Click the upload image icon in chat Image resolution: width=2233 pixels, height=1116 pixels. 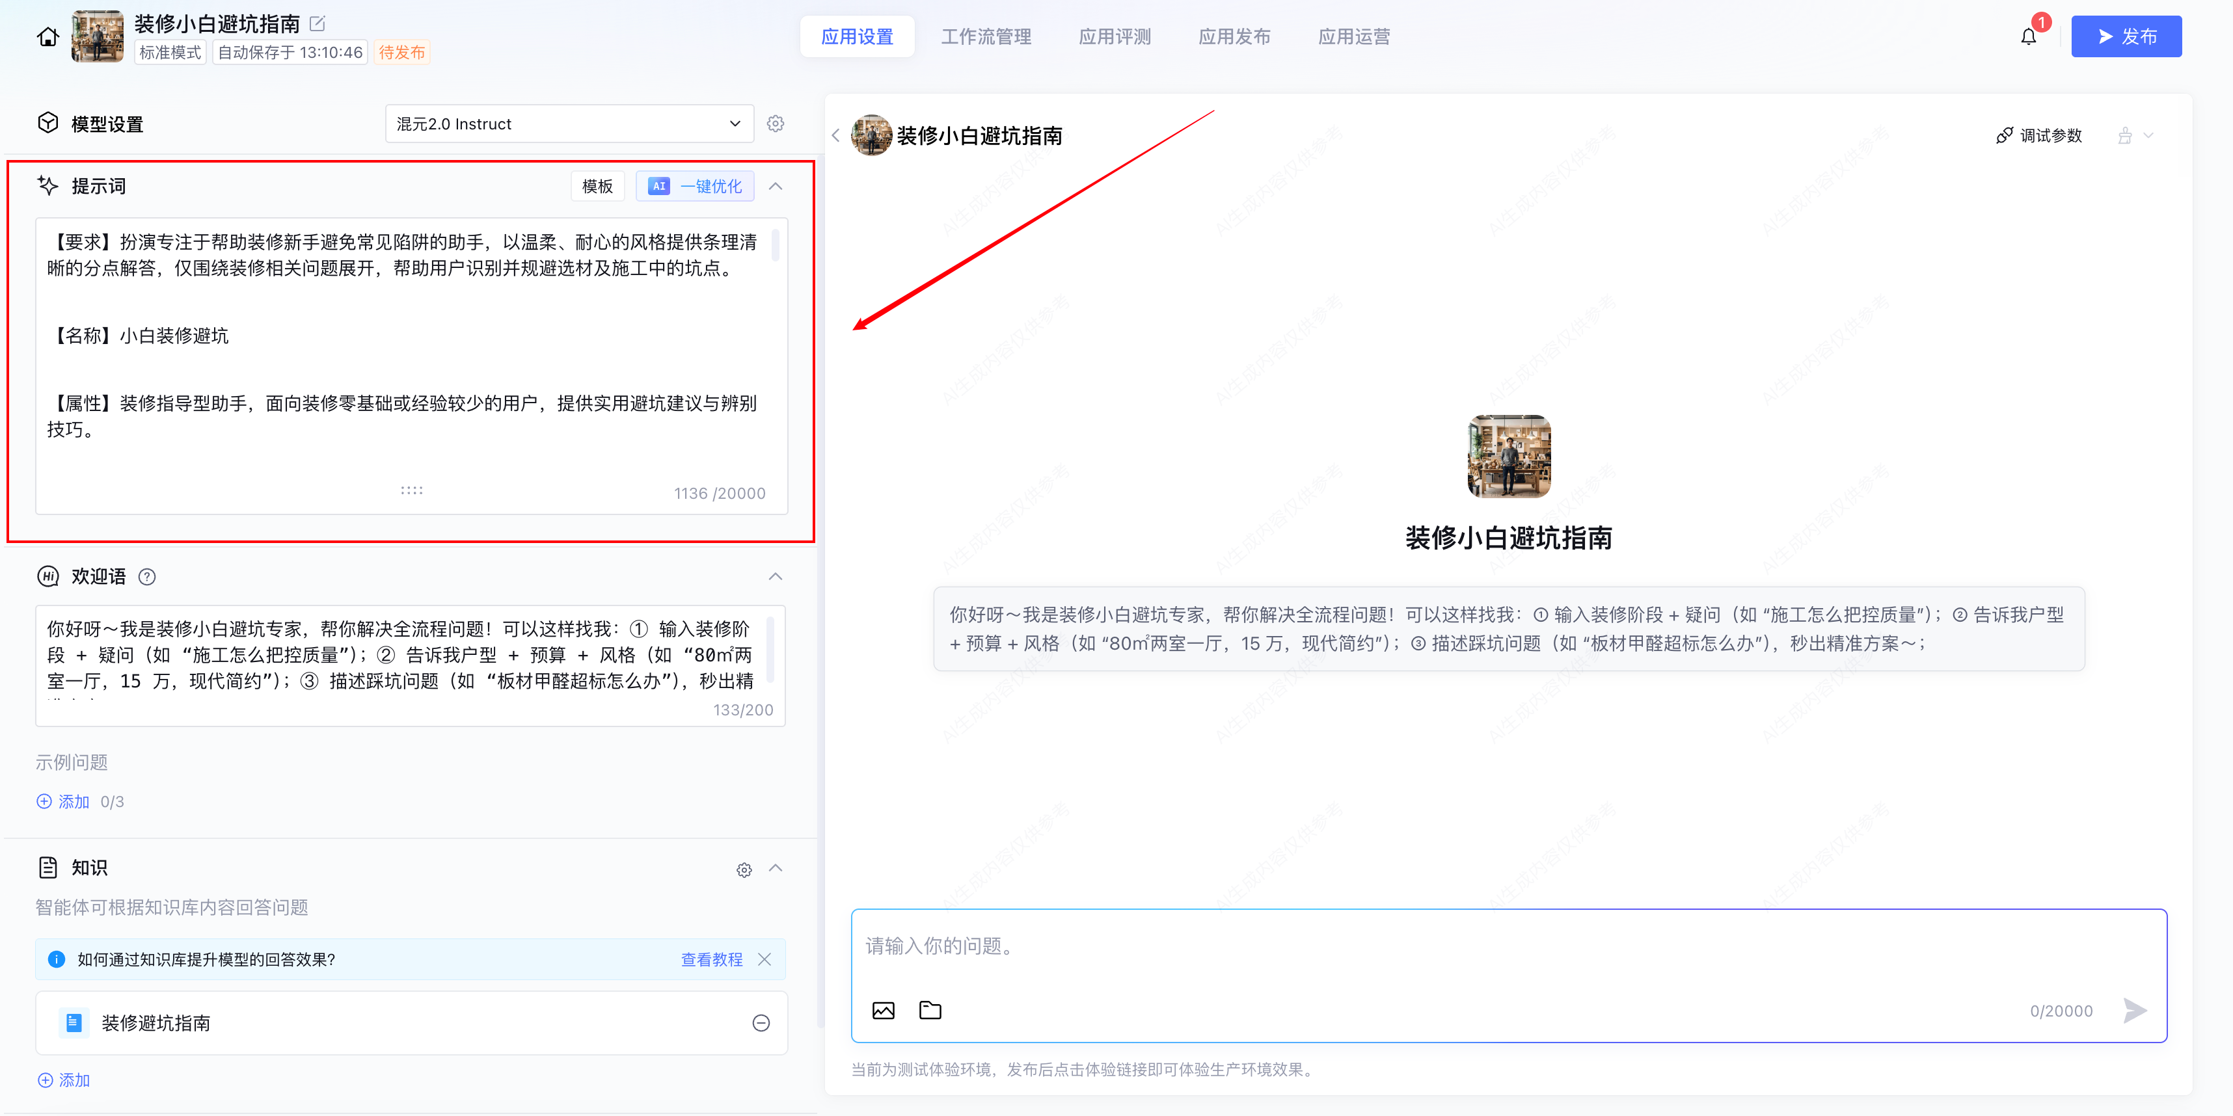pyautogui.click(x=882, y=1010)
